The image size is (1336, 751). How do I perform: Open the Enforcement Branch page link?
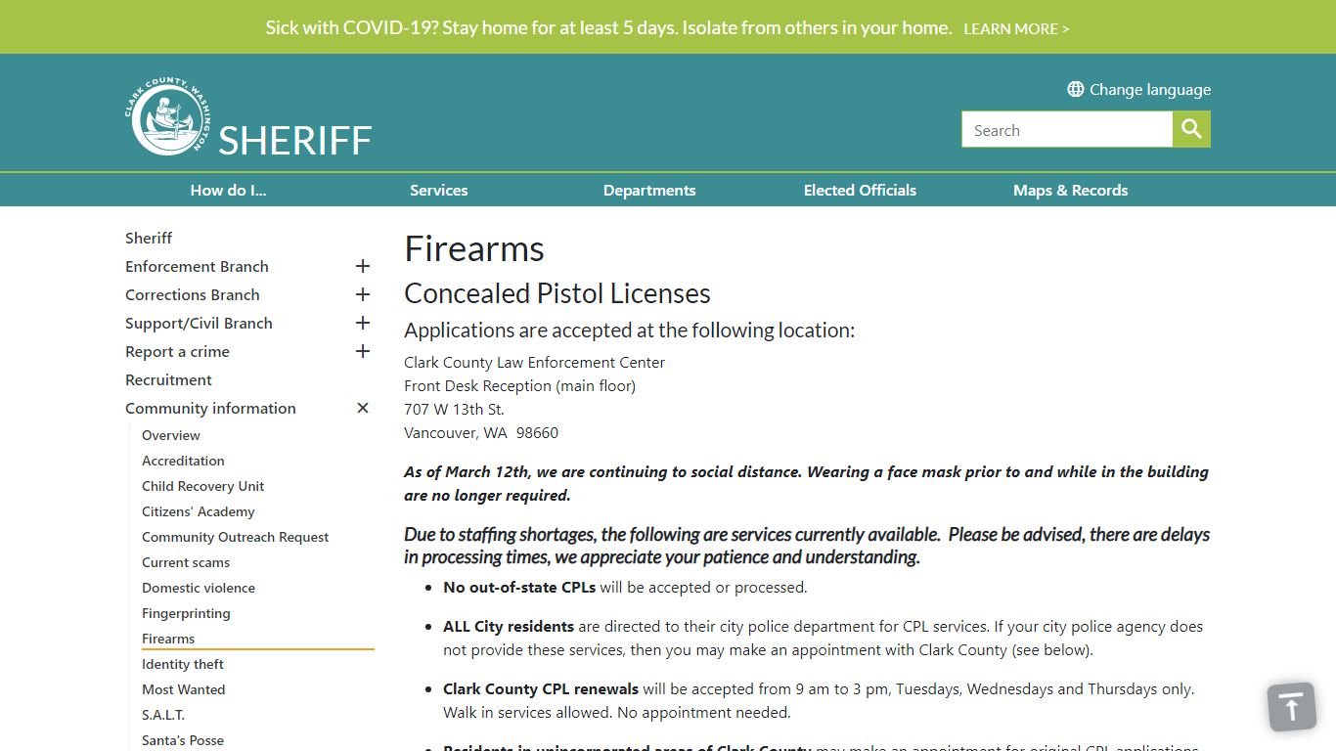[197, 266]
